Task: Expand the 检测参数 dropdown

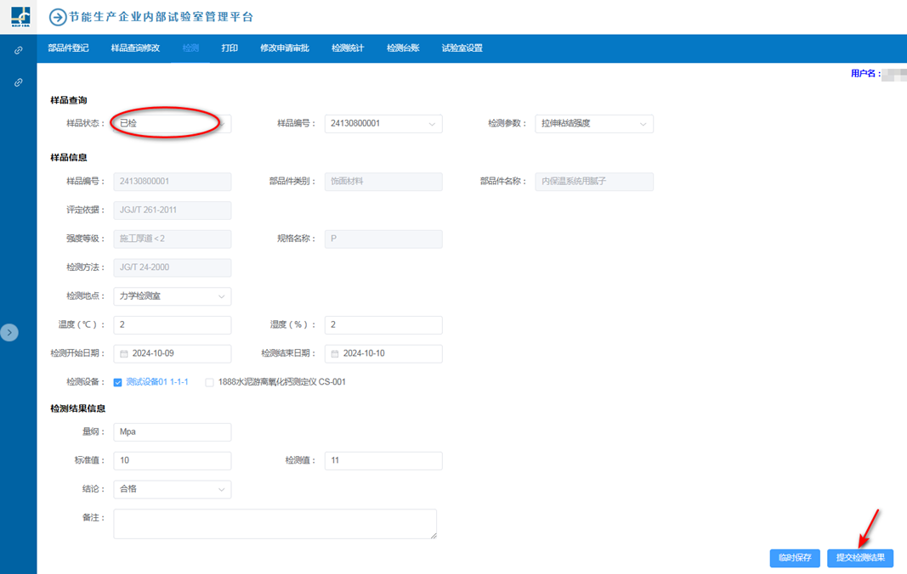Action: tap(593, 124)
